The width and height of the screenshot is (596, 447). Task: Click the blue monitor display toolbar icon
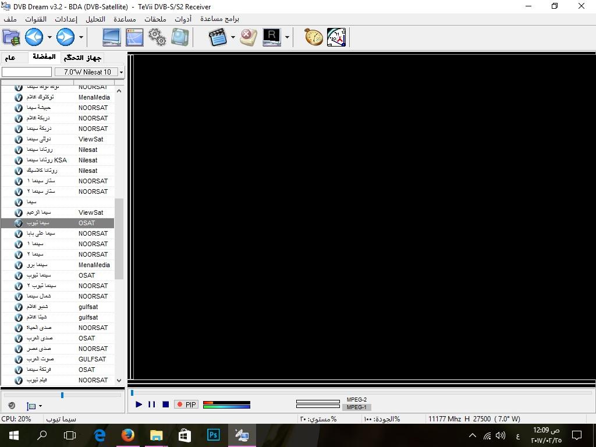[x=112, y=37]
